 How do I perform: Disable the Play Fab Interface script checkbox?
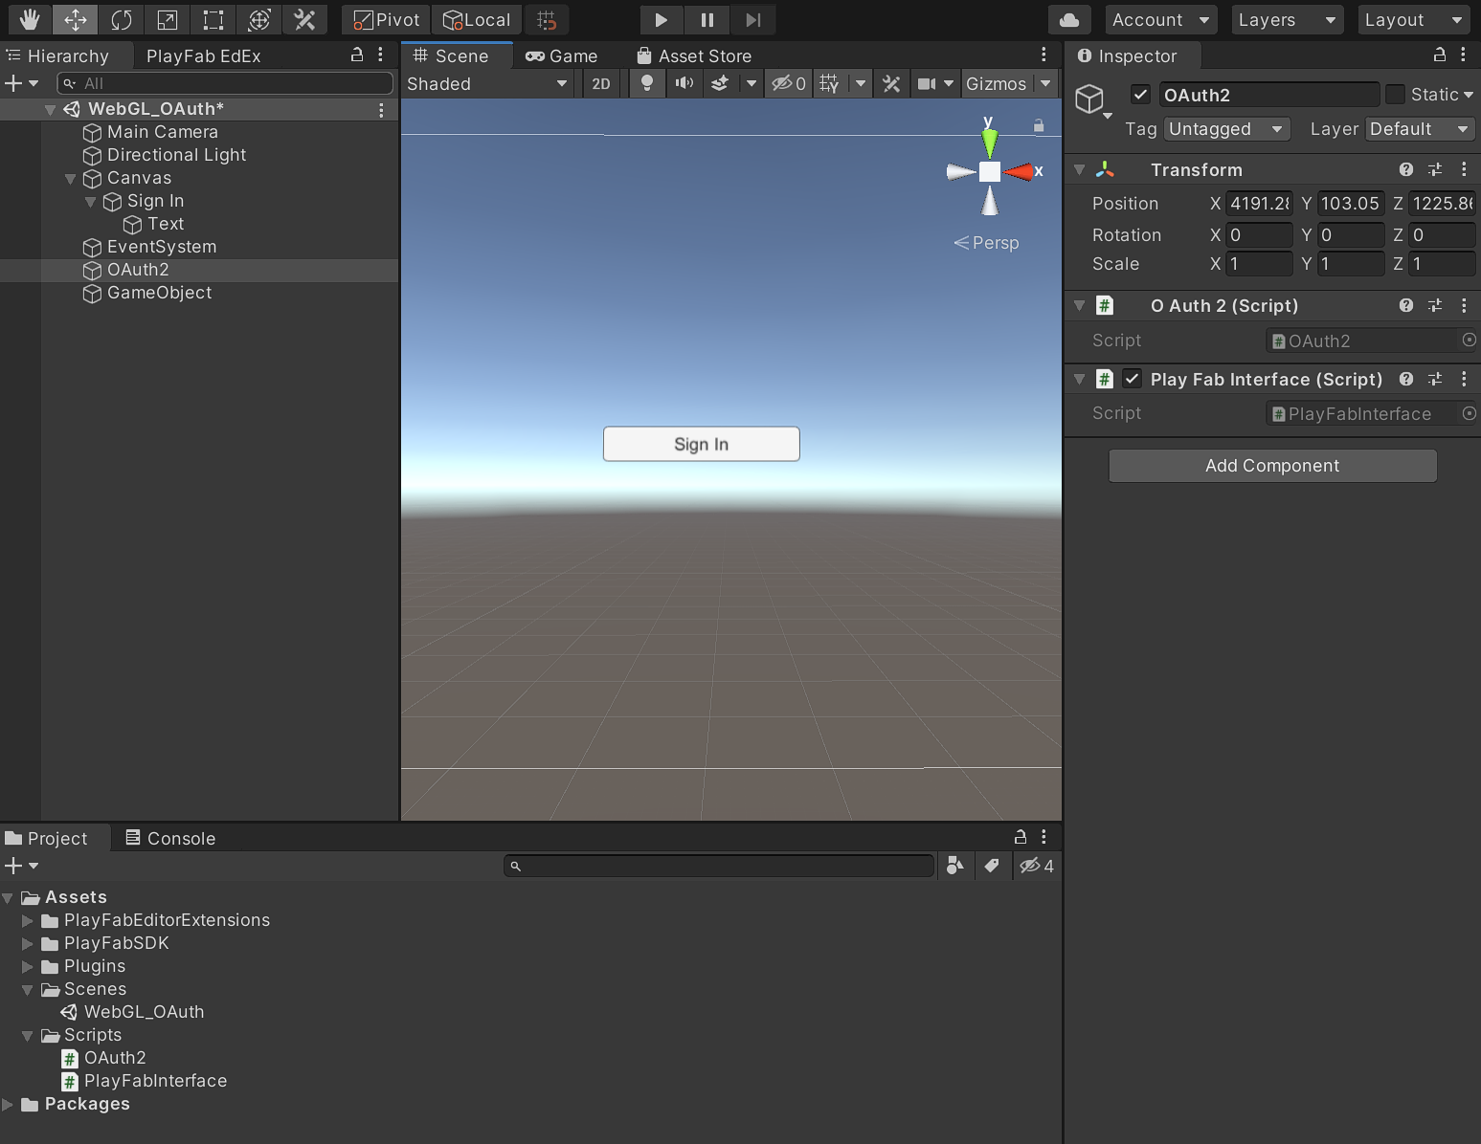point(1133,379)
